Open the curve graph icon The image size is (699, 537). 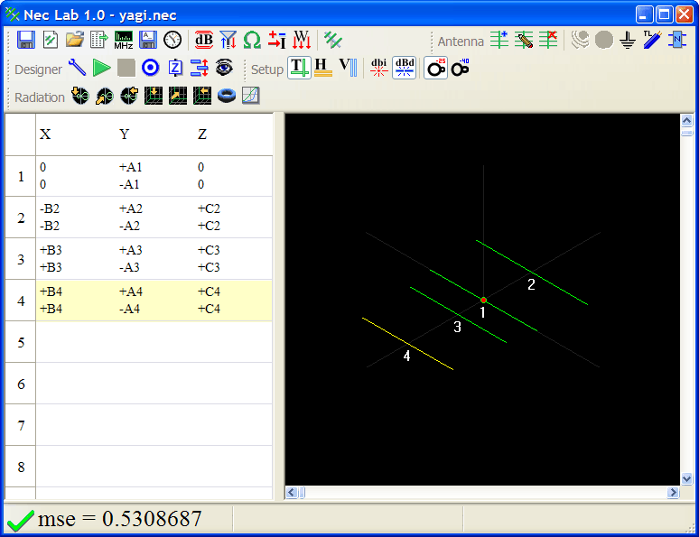(x=251, y=96)
